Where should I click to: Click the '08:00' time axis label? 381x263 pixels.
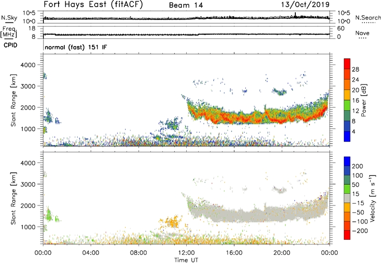point(139,253)
